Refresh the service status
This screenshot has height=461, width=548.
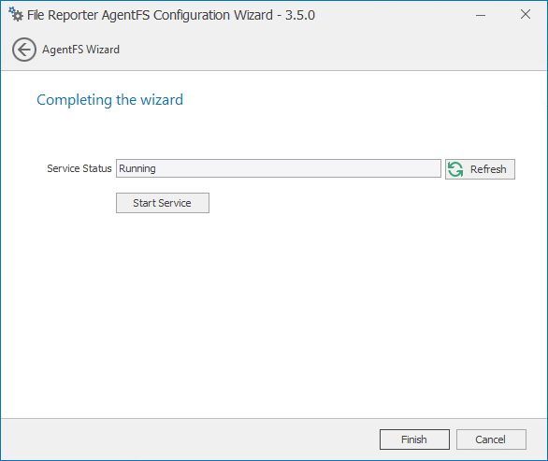(x=480, y=169)
